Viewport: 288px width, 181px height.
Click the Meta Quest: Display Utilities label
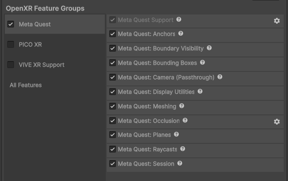click(156, 92)
